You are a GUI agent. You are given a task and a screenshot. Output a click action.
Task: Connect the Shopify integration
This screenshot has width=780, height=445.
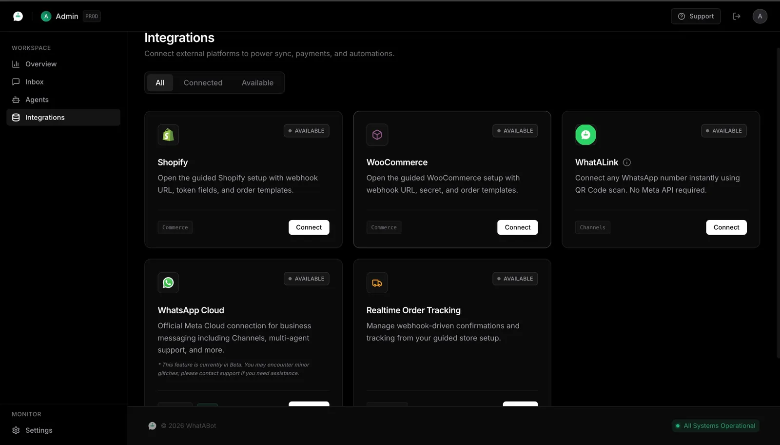pos(309,227)
